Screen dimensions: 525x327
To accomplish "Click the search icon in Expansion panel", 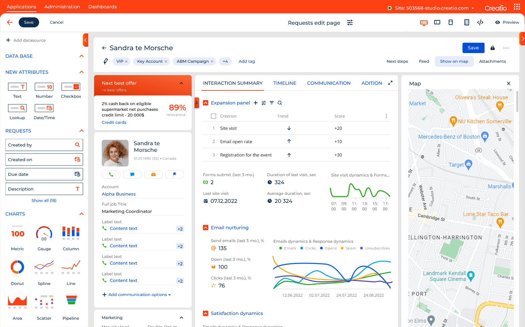I will (x=280, y=103).
